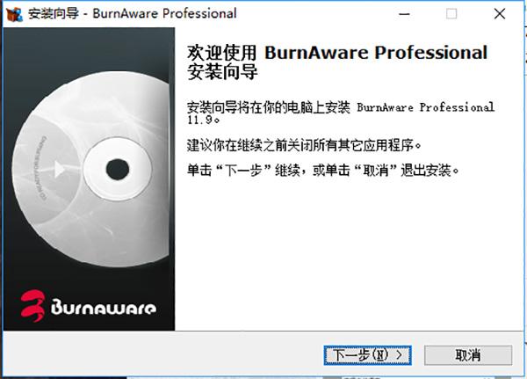Click the play triangle on the disc
527x379 pixels.
pos(60,169)
